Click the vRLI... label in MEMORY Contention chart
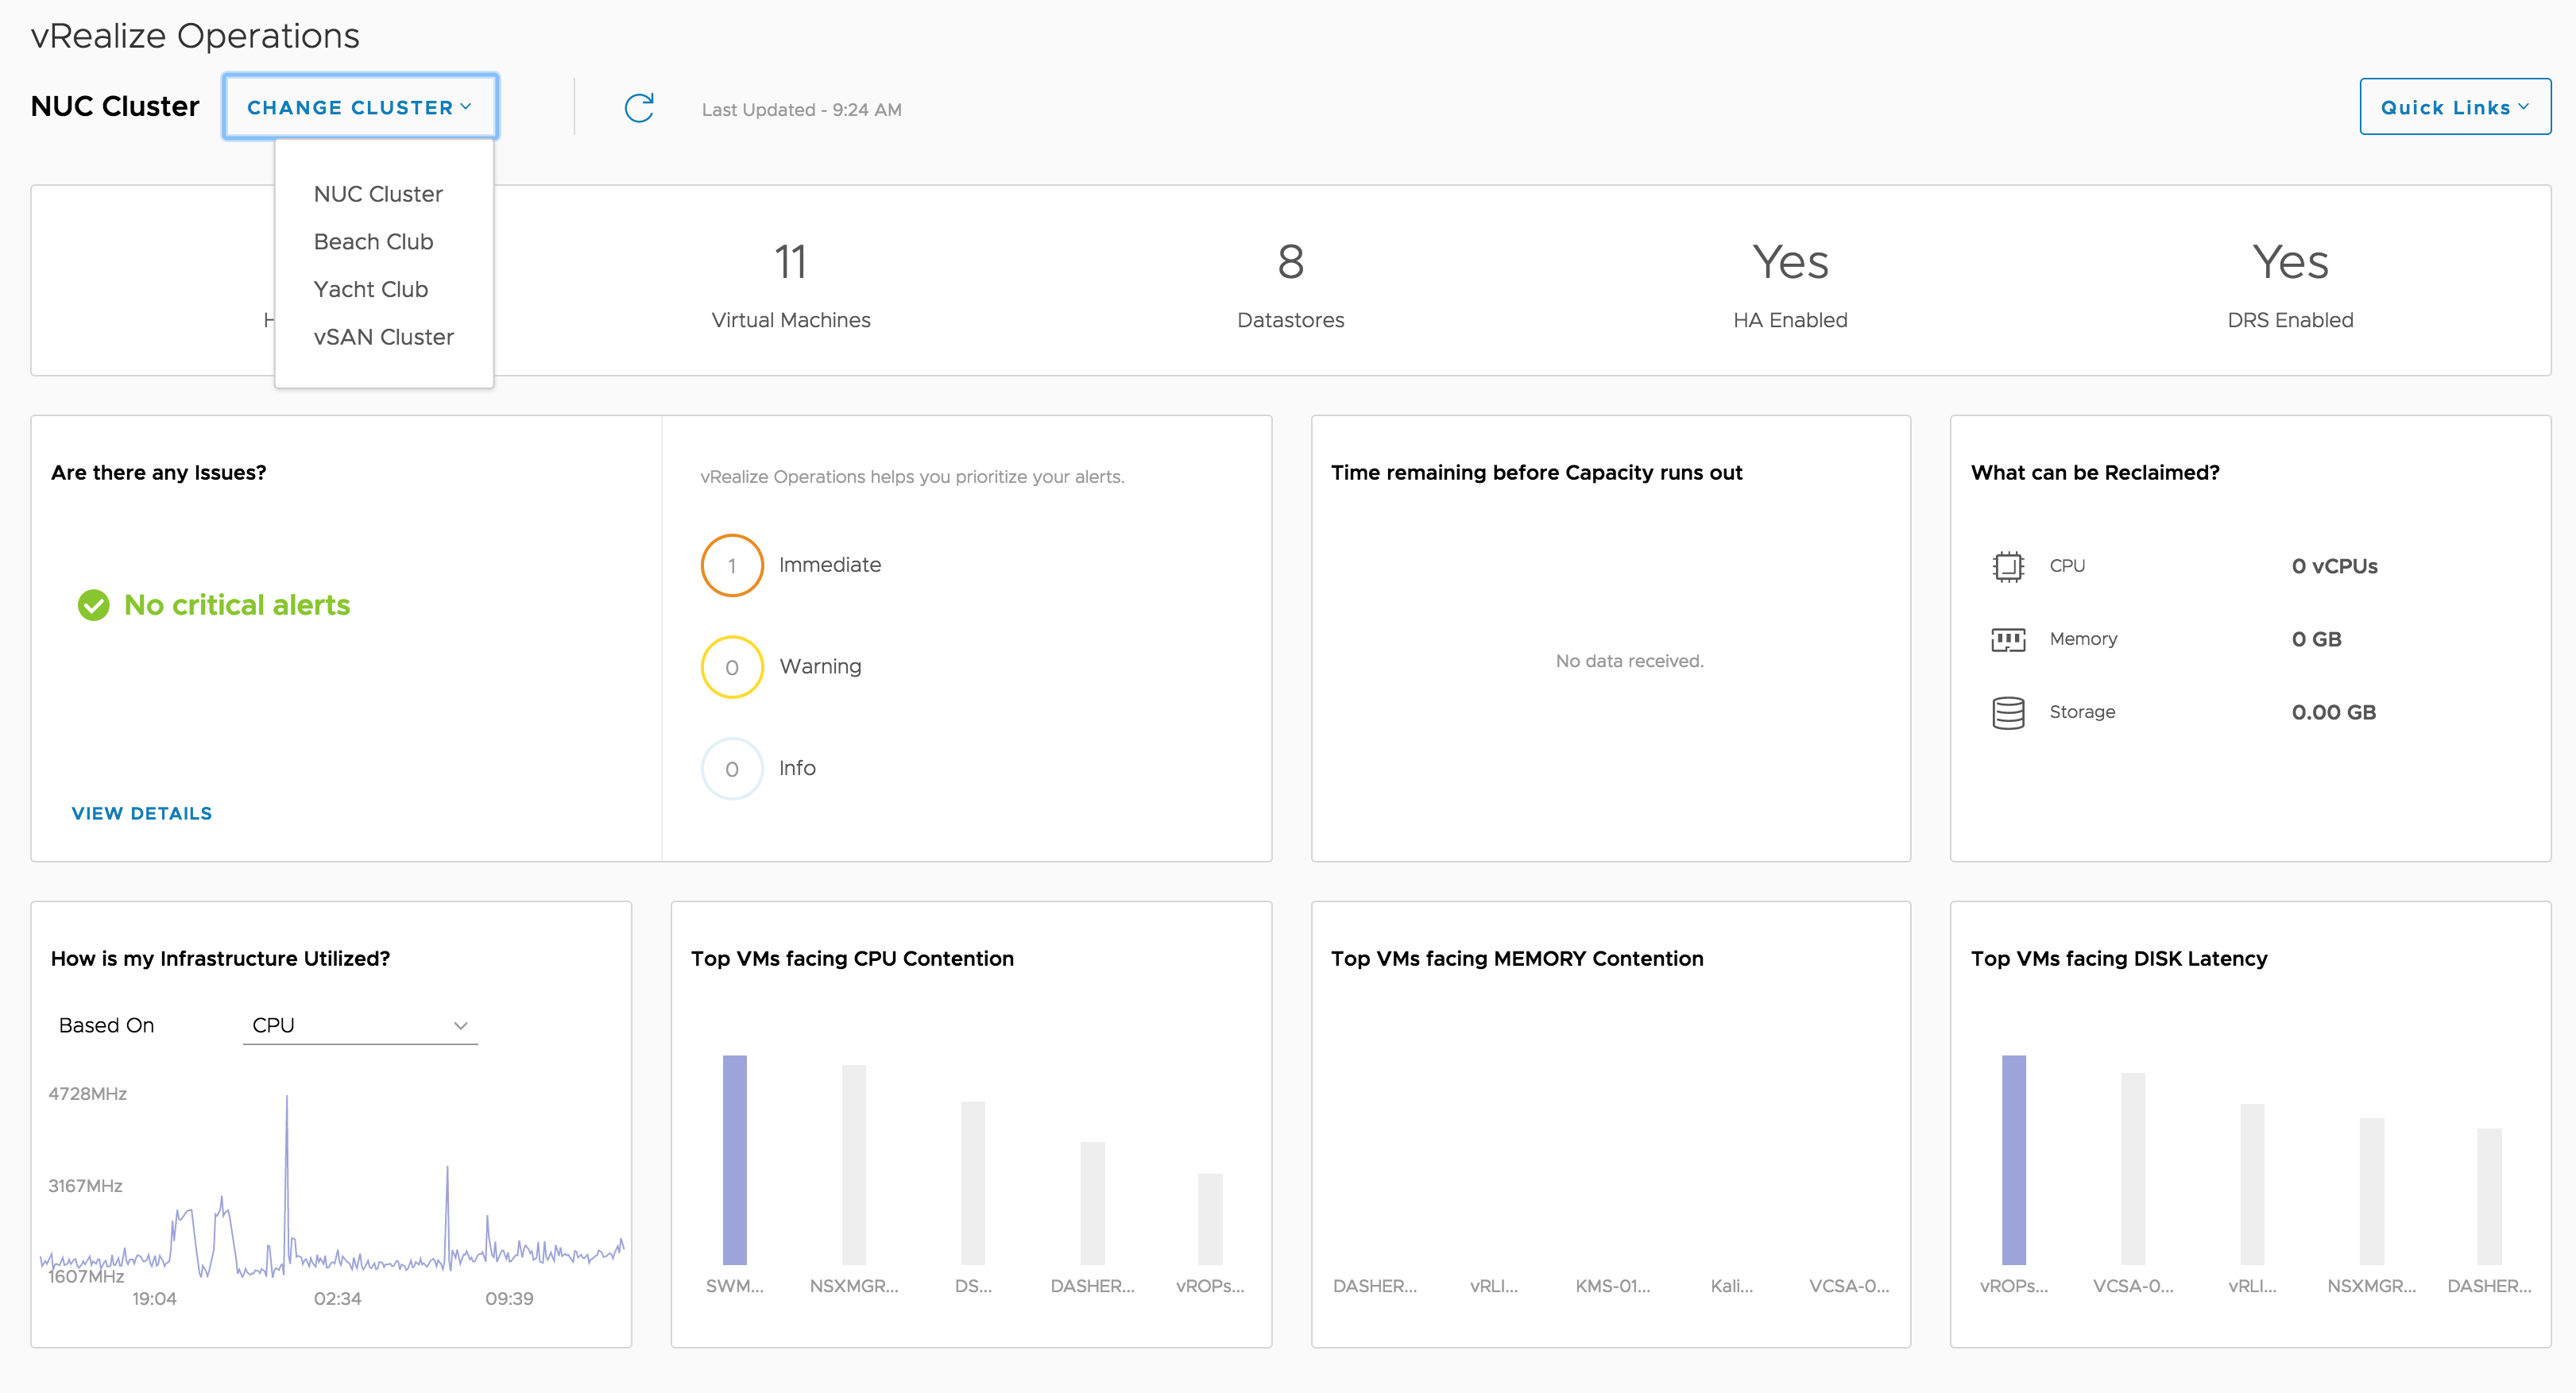Viewport: 2576px width, 1393px height. pos(1494,1286)
